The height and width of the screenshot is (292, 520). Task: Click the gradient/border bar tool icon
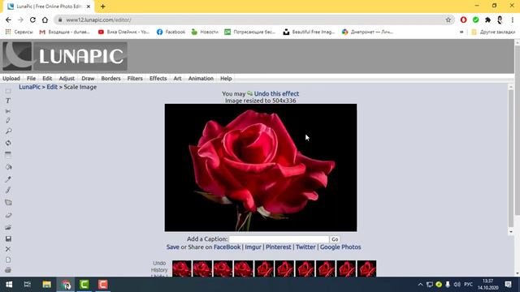[x=8, y=155]
